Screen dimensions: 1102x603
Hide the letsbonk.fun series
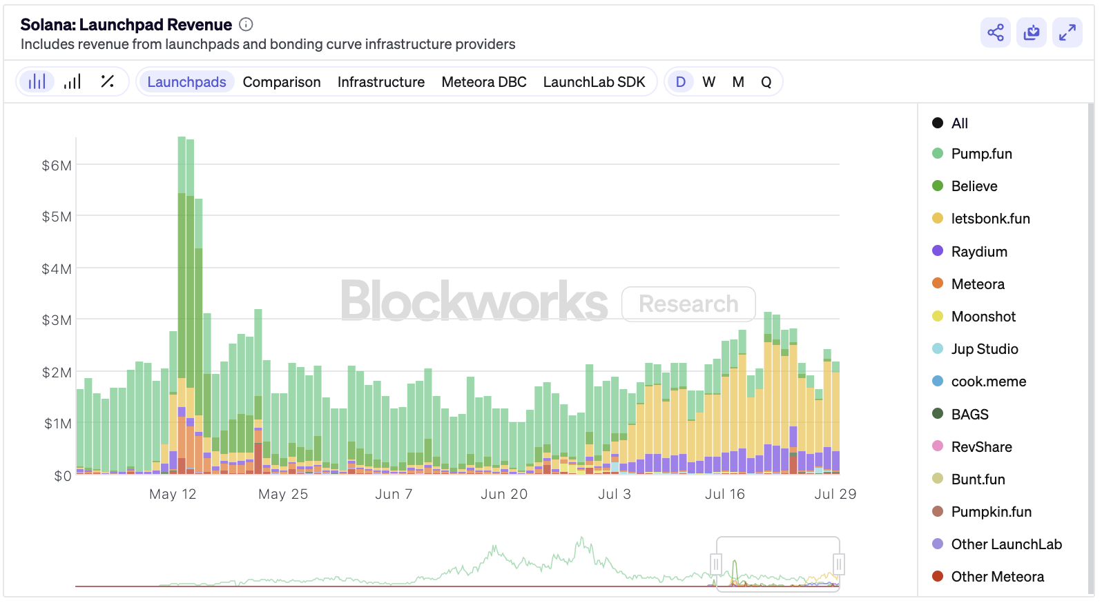pos(989,219)
